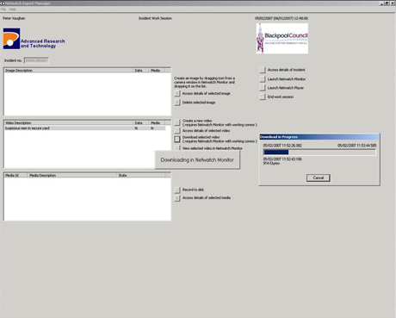Click the Blackpool Council logo
396x318 pixels.
(x=282, y=39)
